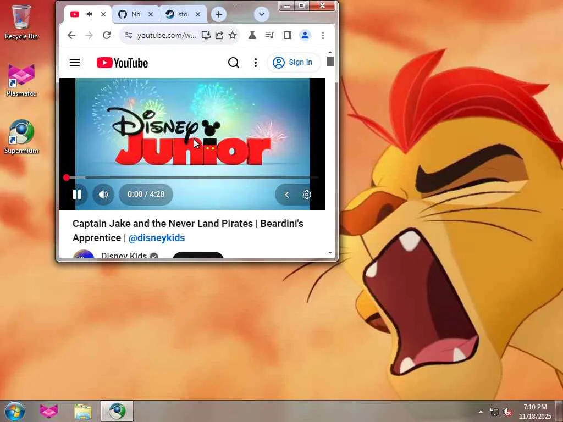Go forward in browser history
The image size is (563, 422).
(89, 35)
